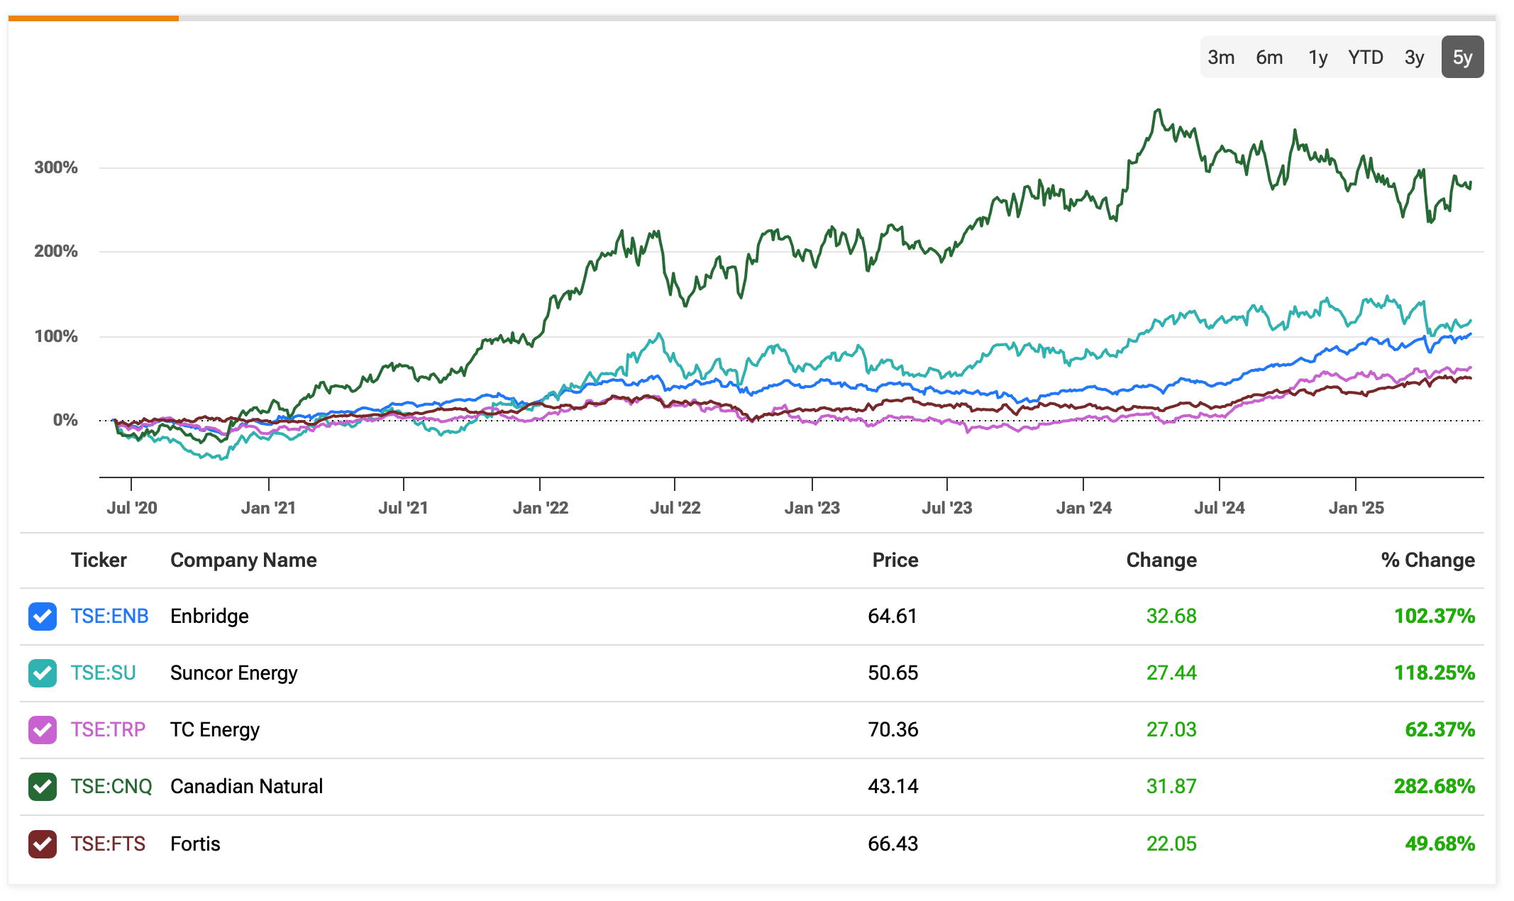Click the Jan '24 axis label
The height and width of the screenshot is (901, 1514).
click(x=1084, y=508)
